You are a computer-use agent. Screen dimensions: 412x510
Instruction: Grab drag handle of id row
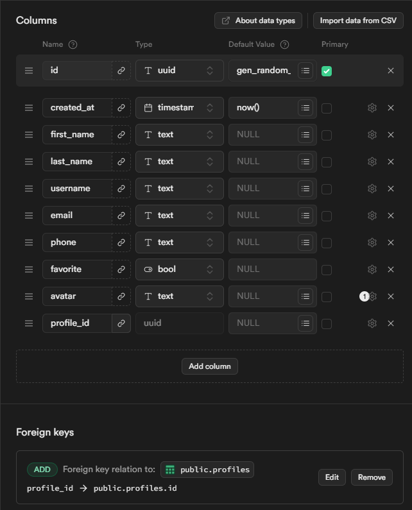(x=29, y=71)
